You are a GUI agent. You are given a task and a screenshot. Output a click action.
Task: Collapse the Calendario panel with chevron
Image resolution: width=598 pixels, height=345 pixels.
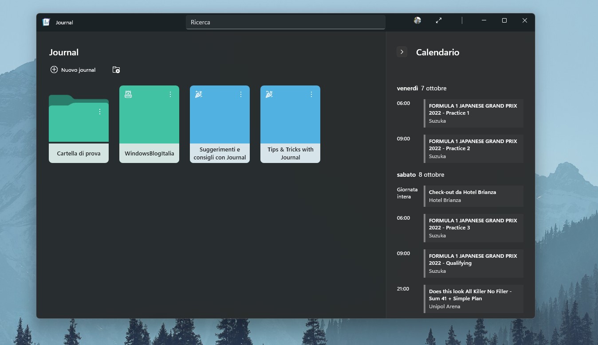point(402,52)
